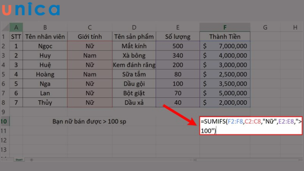304x171 pixels.
Task: Select column E header
Action: tap(178, 27)
